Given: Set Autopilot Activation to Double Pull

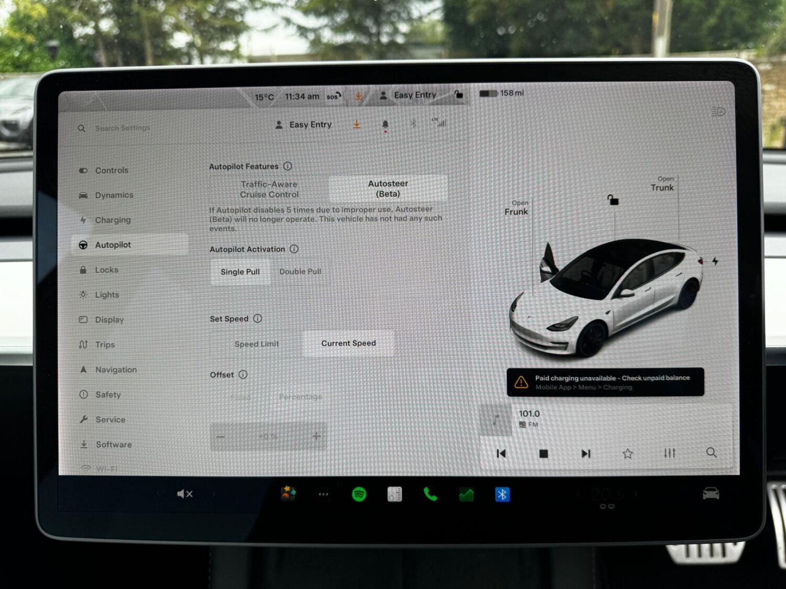Looking at the screenshot, I should (x=300, y=271).
